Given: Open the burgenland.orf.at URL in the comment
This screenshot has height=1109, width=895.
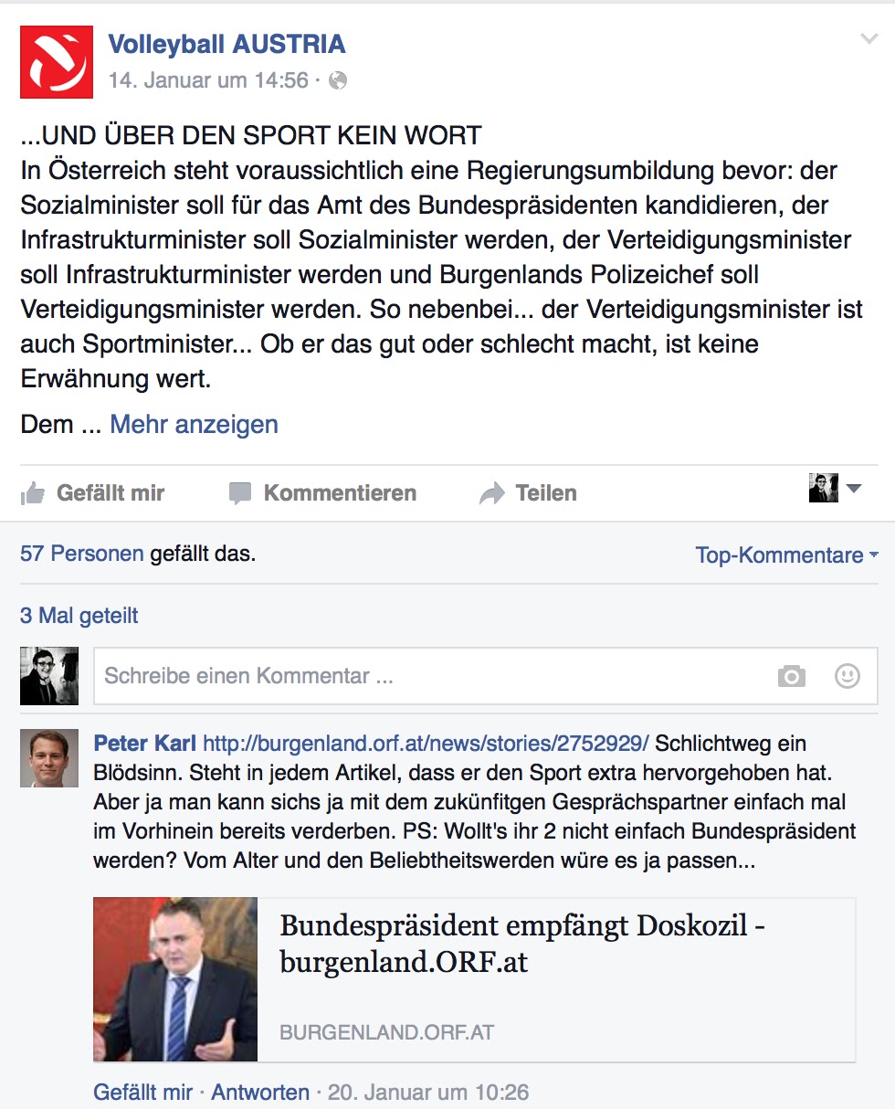Looking at the screenshot, I should pos(426,744).
